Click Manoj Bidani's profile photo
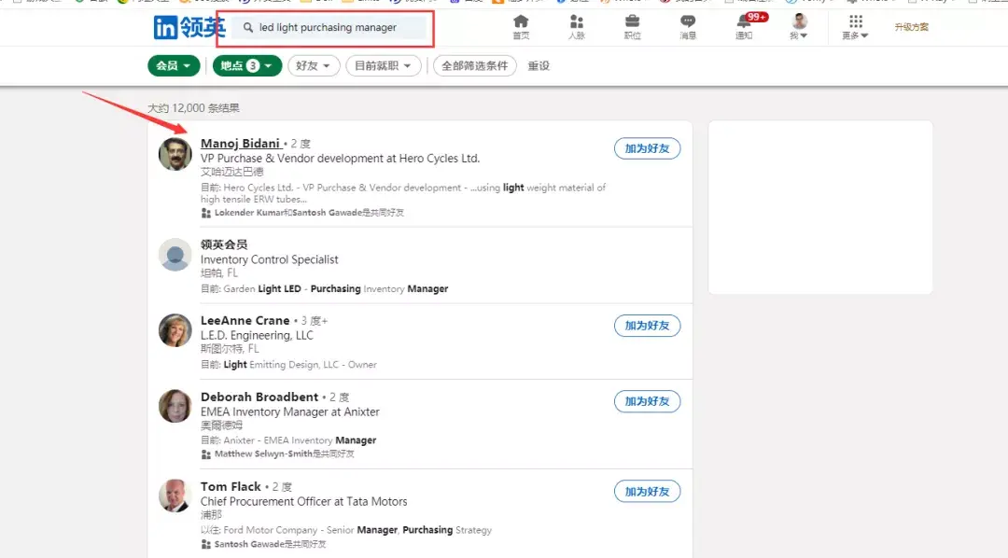The image size is (1008, 558). [x=175, y=154]
